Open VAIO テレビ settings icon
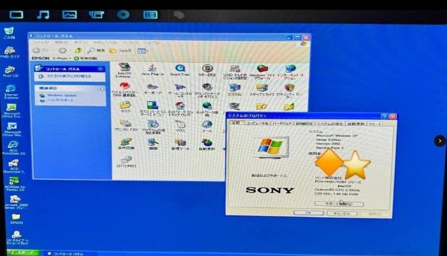Screen dimensions: 447x256 coord(235,72)
